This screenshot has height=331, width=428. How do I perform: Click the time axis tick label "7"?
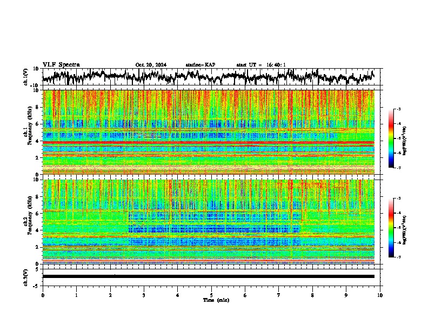point(279,295)
